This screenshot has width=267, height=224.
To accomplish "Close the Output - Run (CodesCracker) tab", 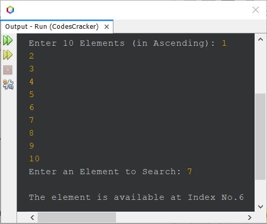I will [107, 27].
